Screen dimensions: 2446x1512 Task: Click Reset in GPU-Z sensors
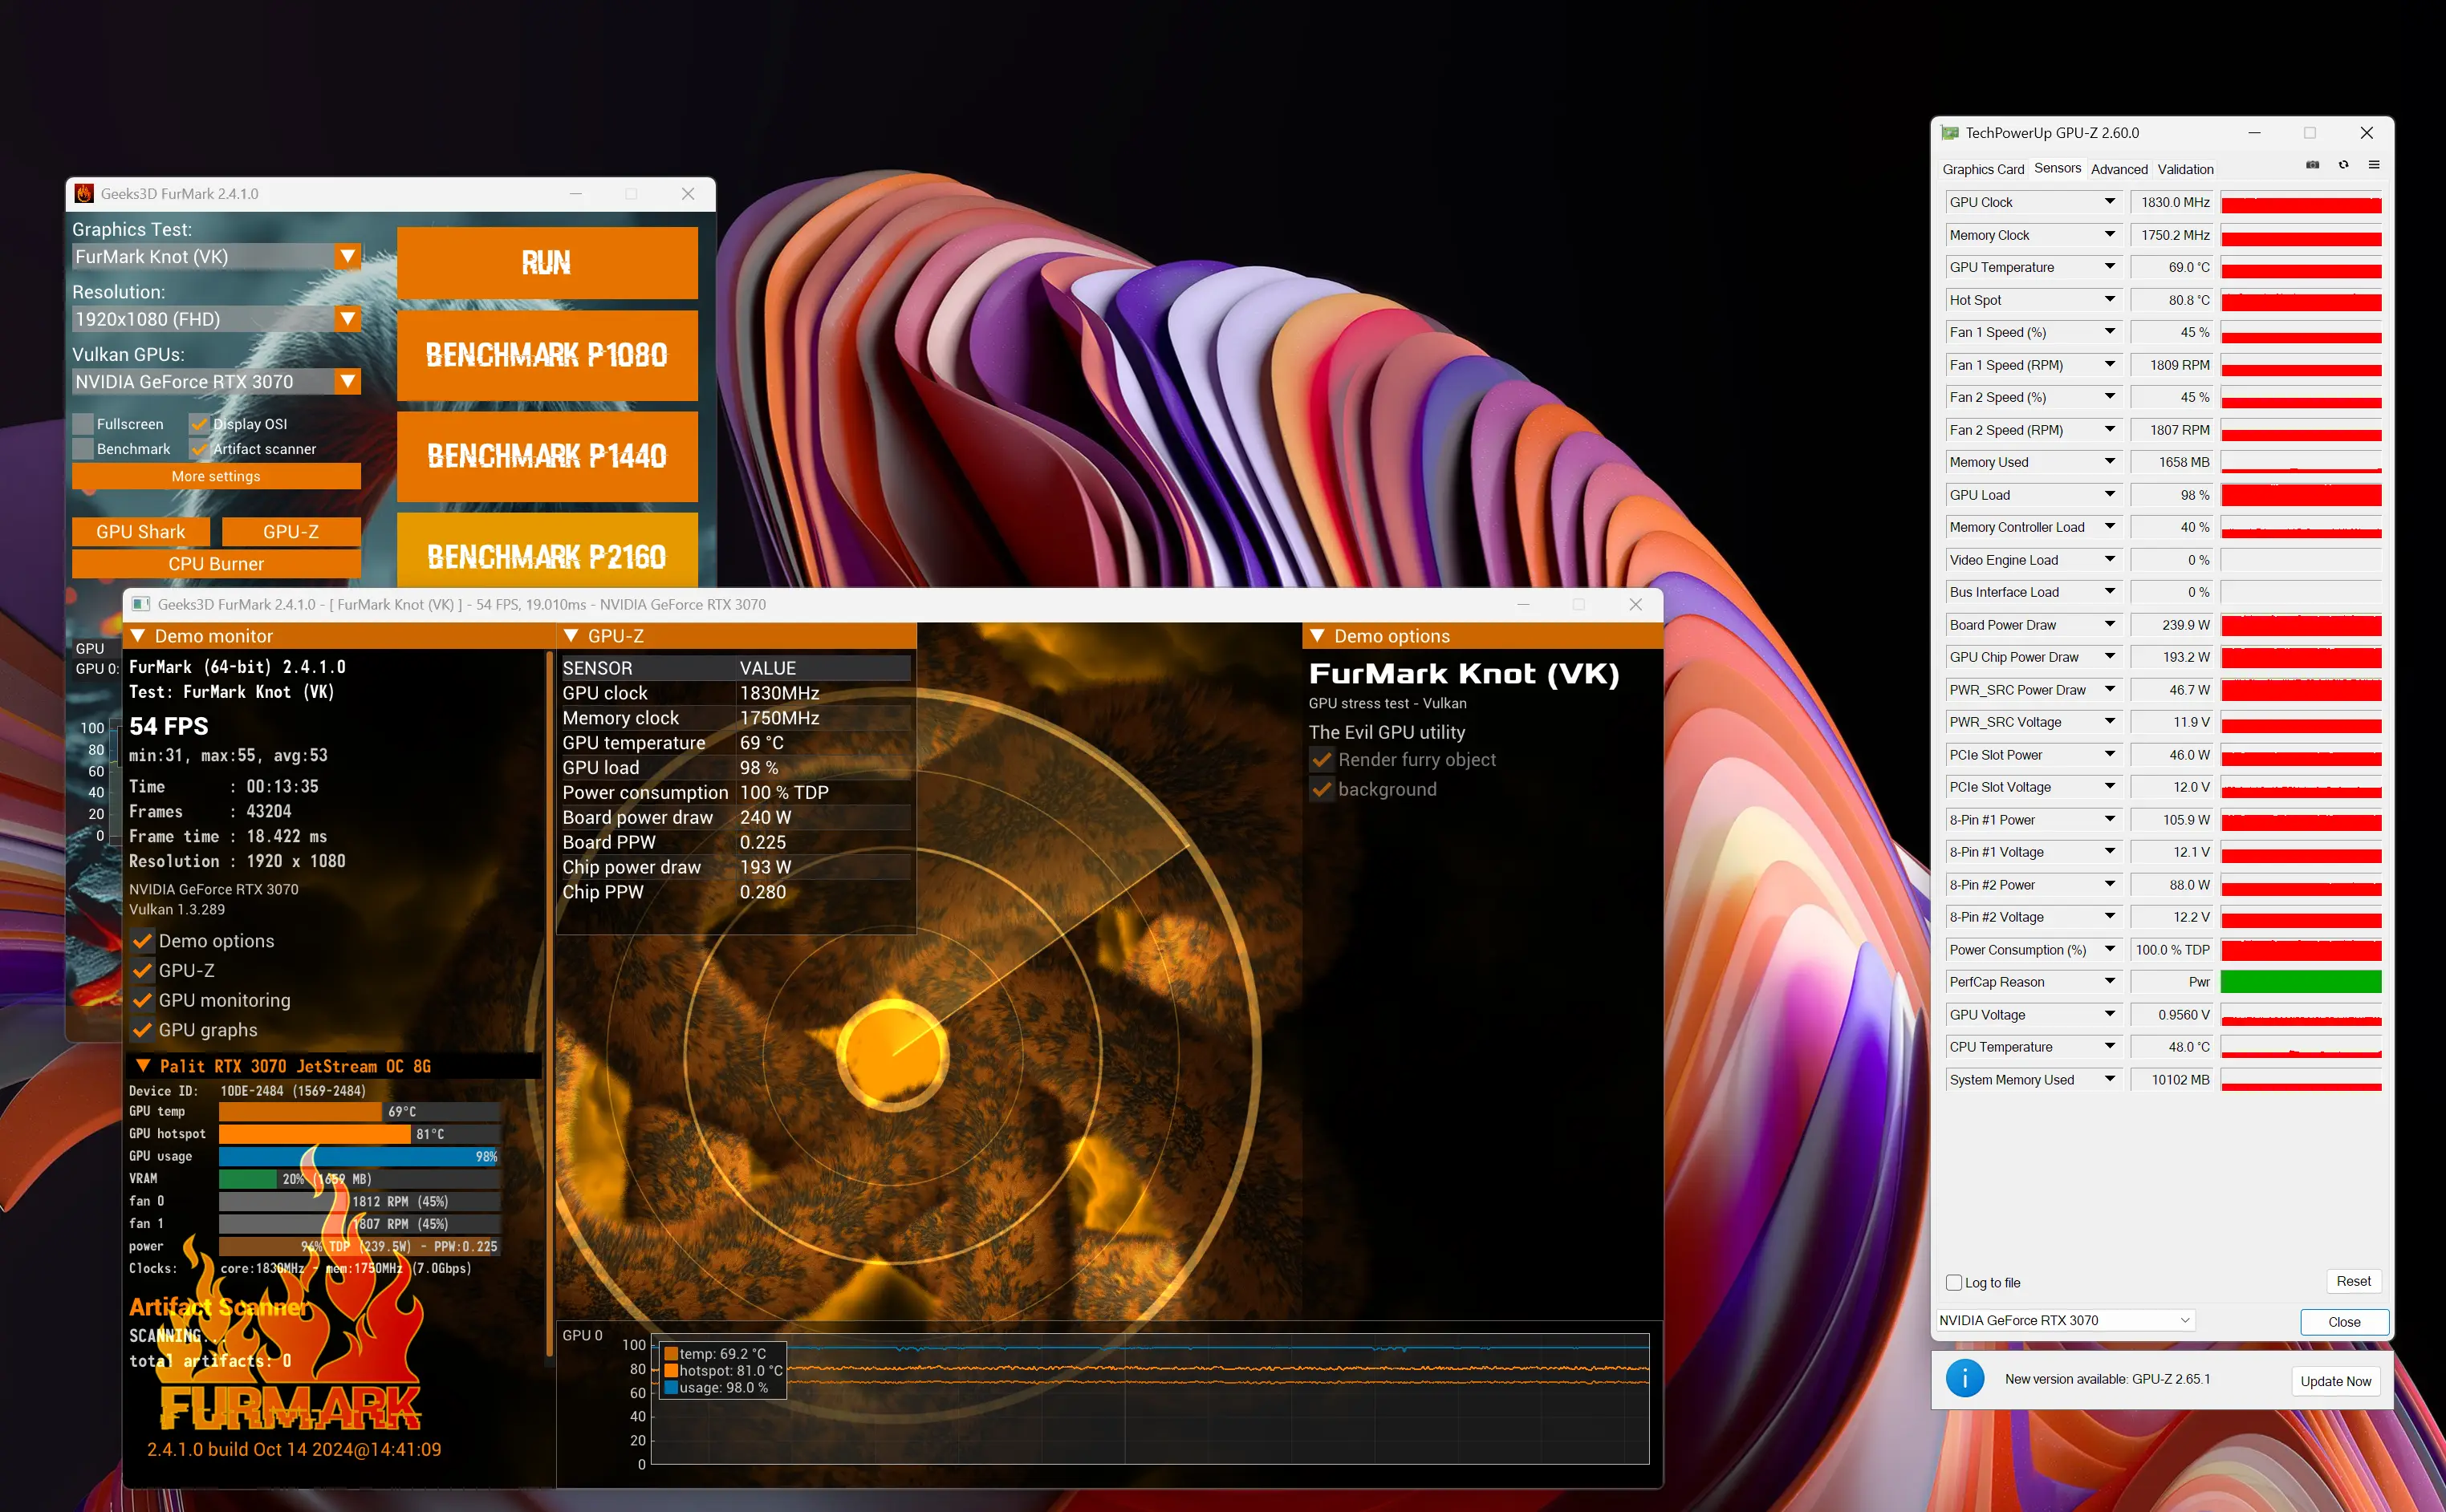click(x=2353, y=1281)
